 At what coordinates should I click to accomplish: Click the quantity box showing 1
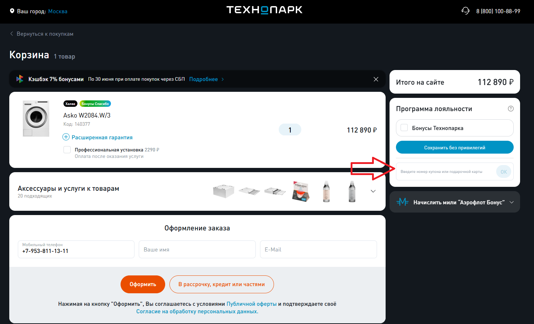290,130
